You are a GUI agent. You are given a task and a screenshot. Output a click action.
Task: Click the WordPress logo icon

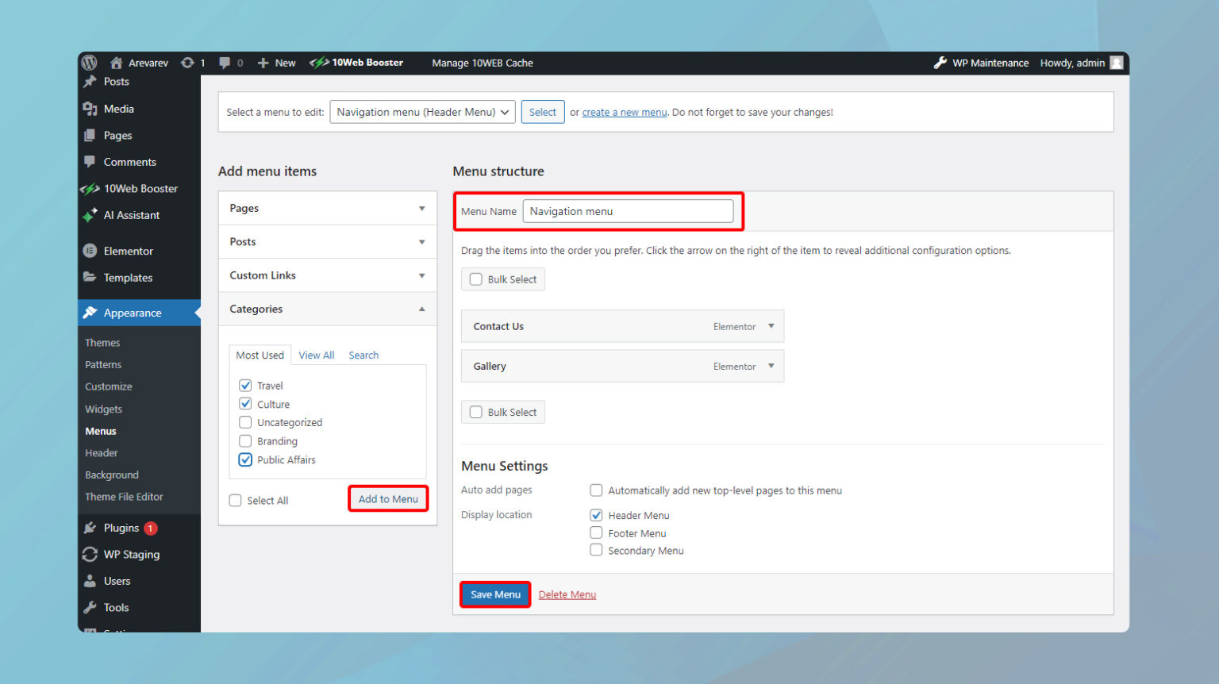[x=90, y=63]
